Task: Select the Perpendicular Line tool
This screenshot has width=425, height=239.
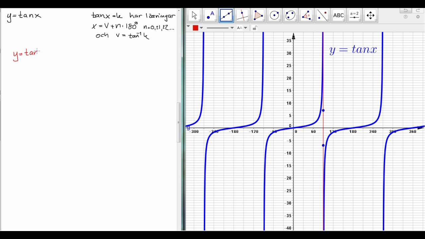Action: click(x=242, y=15)
